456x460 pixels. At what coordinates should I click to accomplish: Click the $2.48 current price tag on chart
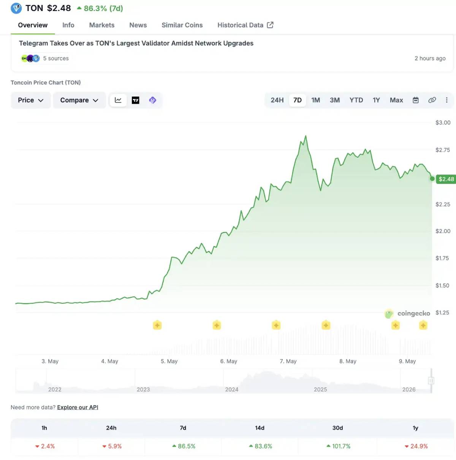click(x=446, y=179)
